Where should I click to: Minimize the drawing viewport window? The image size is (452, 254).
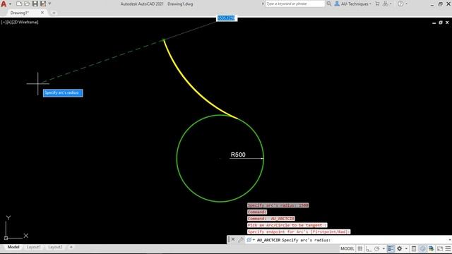(x=434, y=23)
